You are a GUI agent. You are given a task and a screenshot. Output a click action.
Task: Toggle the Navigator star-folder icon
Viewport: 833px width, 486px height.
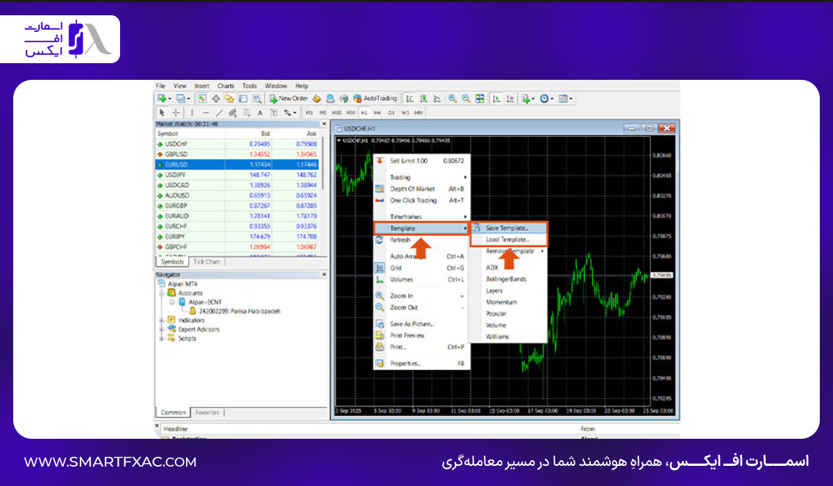click(x=229, y=99)
